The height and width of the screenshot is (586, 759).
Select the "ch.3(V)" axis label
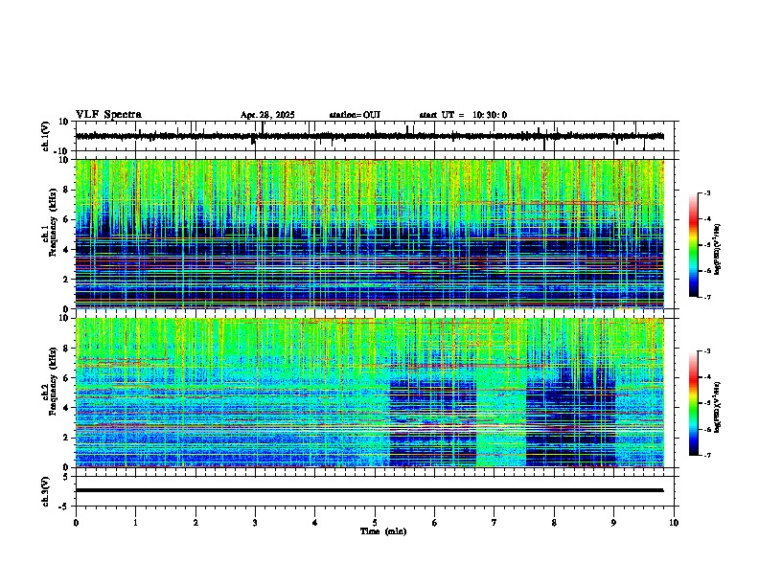(x=46, y=492)
